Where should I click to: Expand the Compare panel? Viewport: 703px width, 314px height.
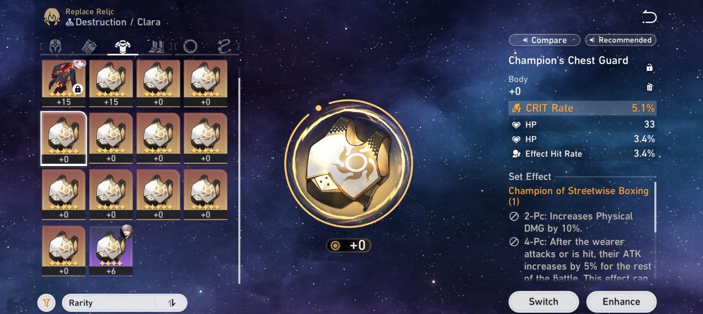tap(545, 40)
